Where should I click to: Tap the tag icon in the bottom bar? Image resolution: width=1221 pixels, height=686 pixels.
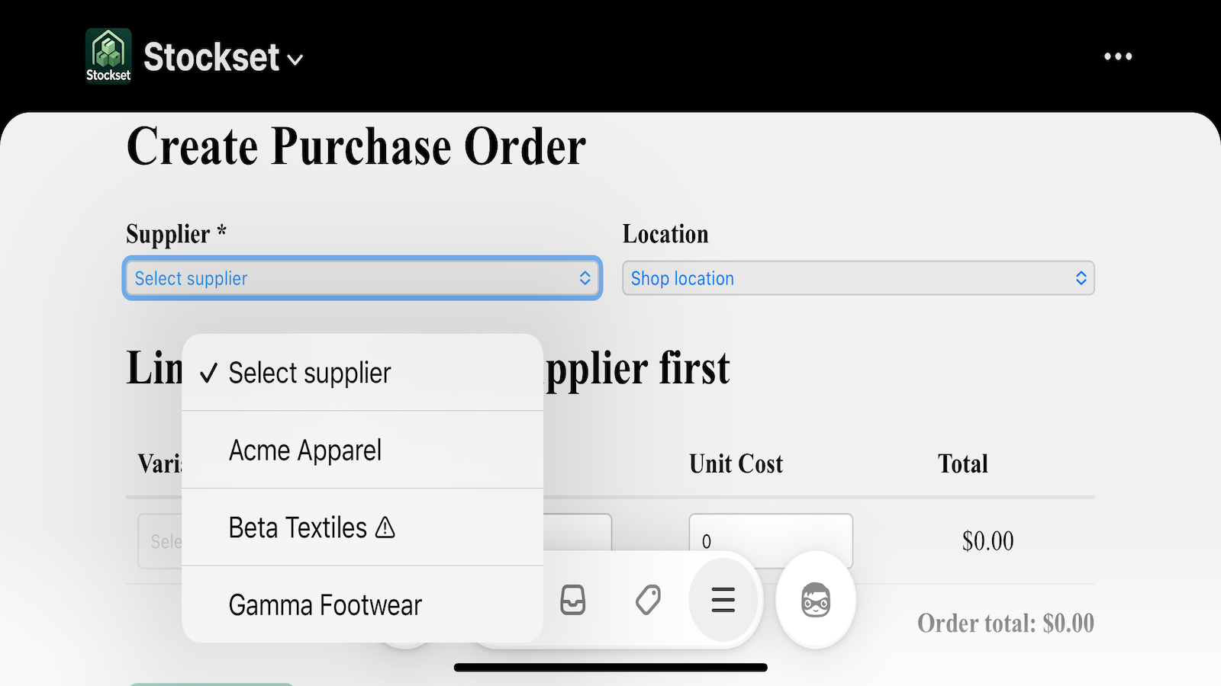point(648,600)
